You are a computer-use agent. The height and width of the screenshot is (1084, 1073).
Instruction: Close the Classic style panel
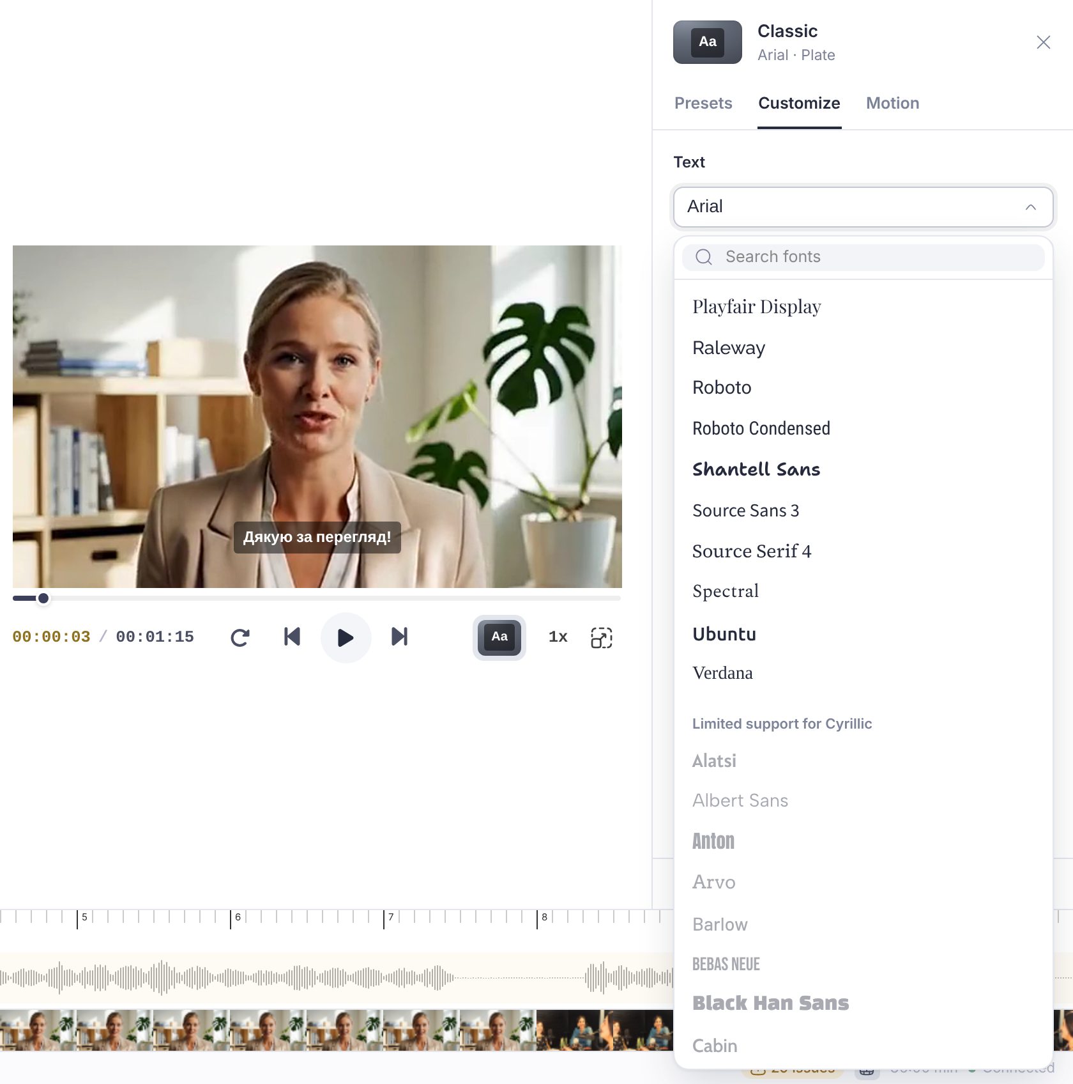pyautogui.click(x=1044, y=42)
